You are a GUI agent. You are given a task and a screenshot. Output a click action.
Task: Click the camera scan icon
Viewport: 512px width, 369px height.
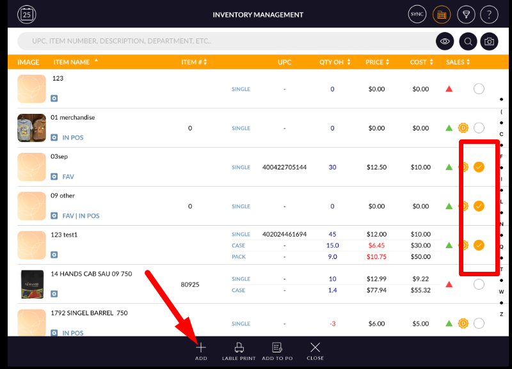tap(489, 42)
